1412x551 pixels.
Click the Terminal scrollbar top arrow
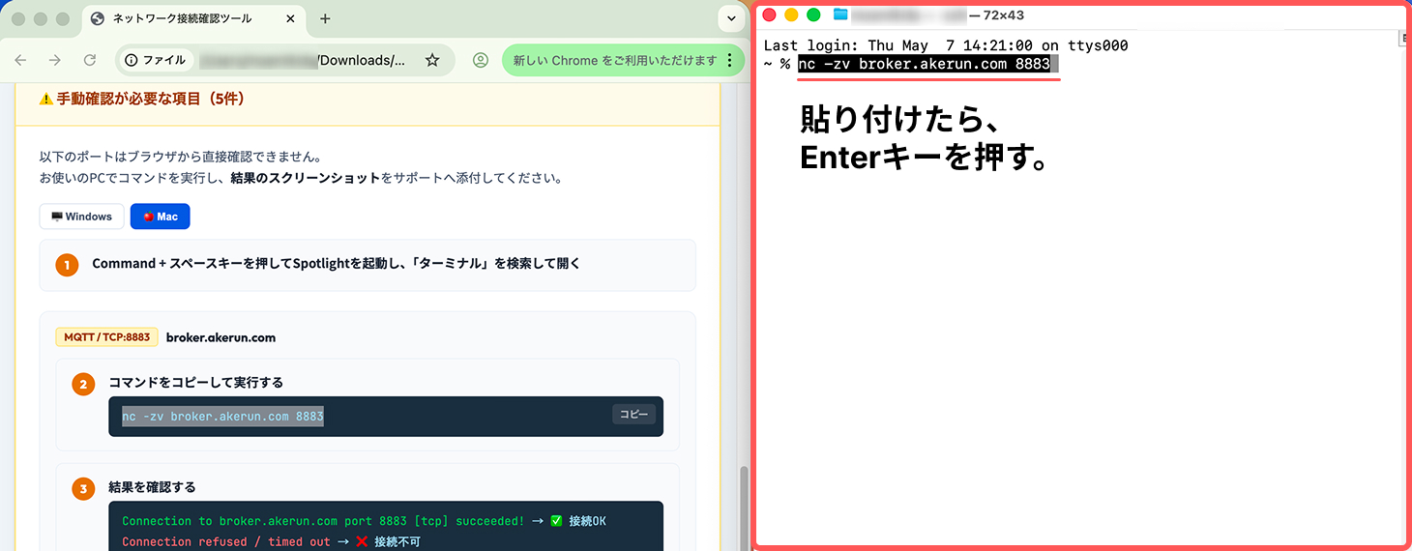tap(1404, 38)
